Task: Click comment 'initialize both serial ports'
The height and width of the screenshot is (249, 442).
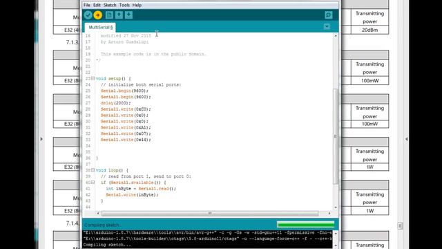Action: pyautogui.click(x=141, y=84)
